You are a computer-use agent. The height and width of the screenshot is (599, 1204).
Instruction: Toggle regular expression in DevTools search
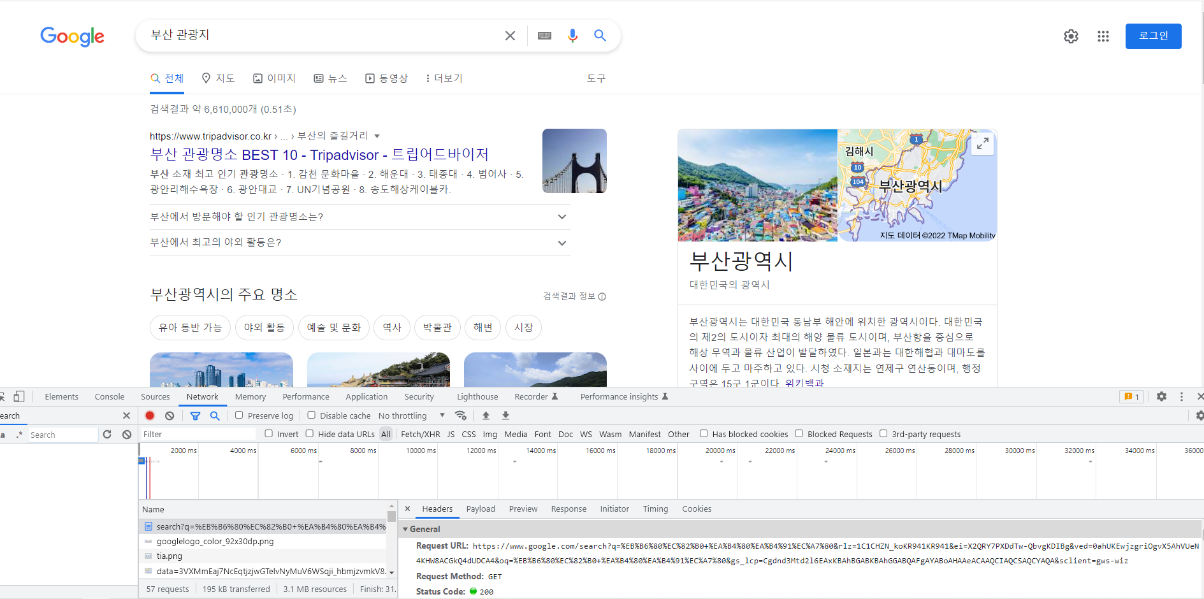pyautogui.click(x=19, y=435)
